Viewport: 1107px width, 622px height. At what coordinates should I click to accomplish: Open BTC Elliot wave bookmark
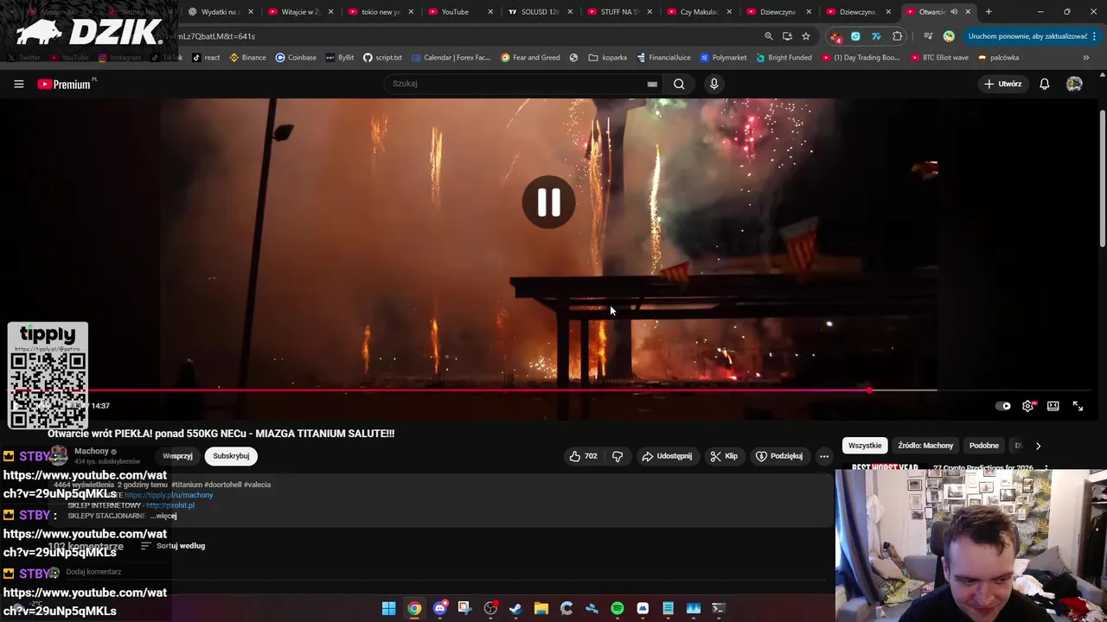coord(939,58)
